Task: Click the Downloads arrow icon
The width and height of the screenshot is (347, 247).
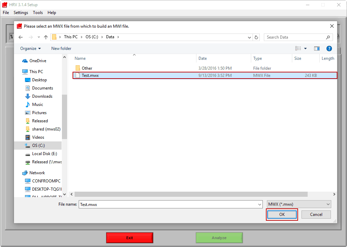Action: 28,96
